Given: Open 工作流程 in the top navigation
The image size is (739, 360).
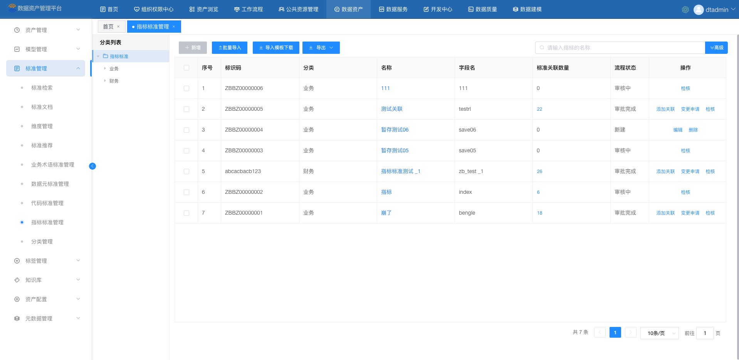Looking at the screenshot, I should click(x=249, y=9).
